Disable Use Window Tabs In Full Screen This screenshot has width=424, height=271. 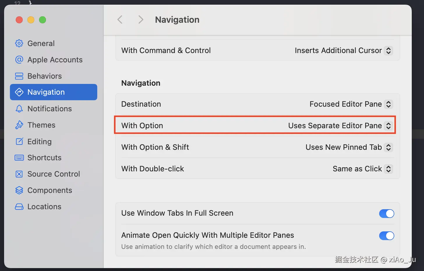click(386, 214)
